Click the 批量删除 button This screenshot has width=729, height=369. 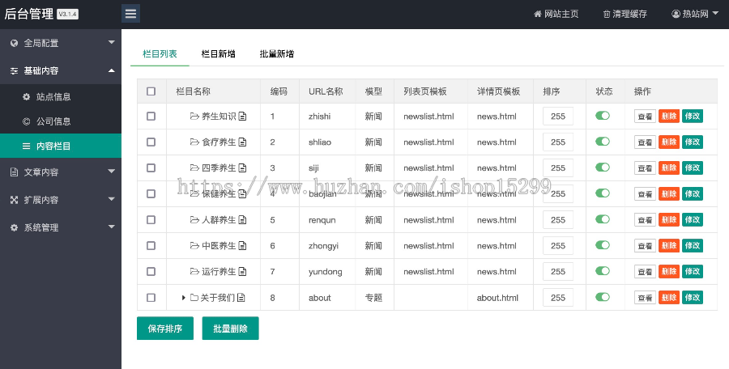click(230, 328)
